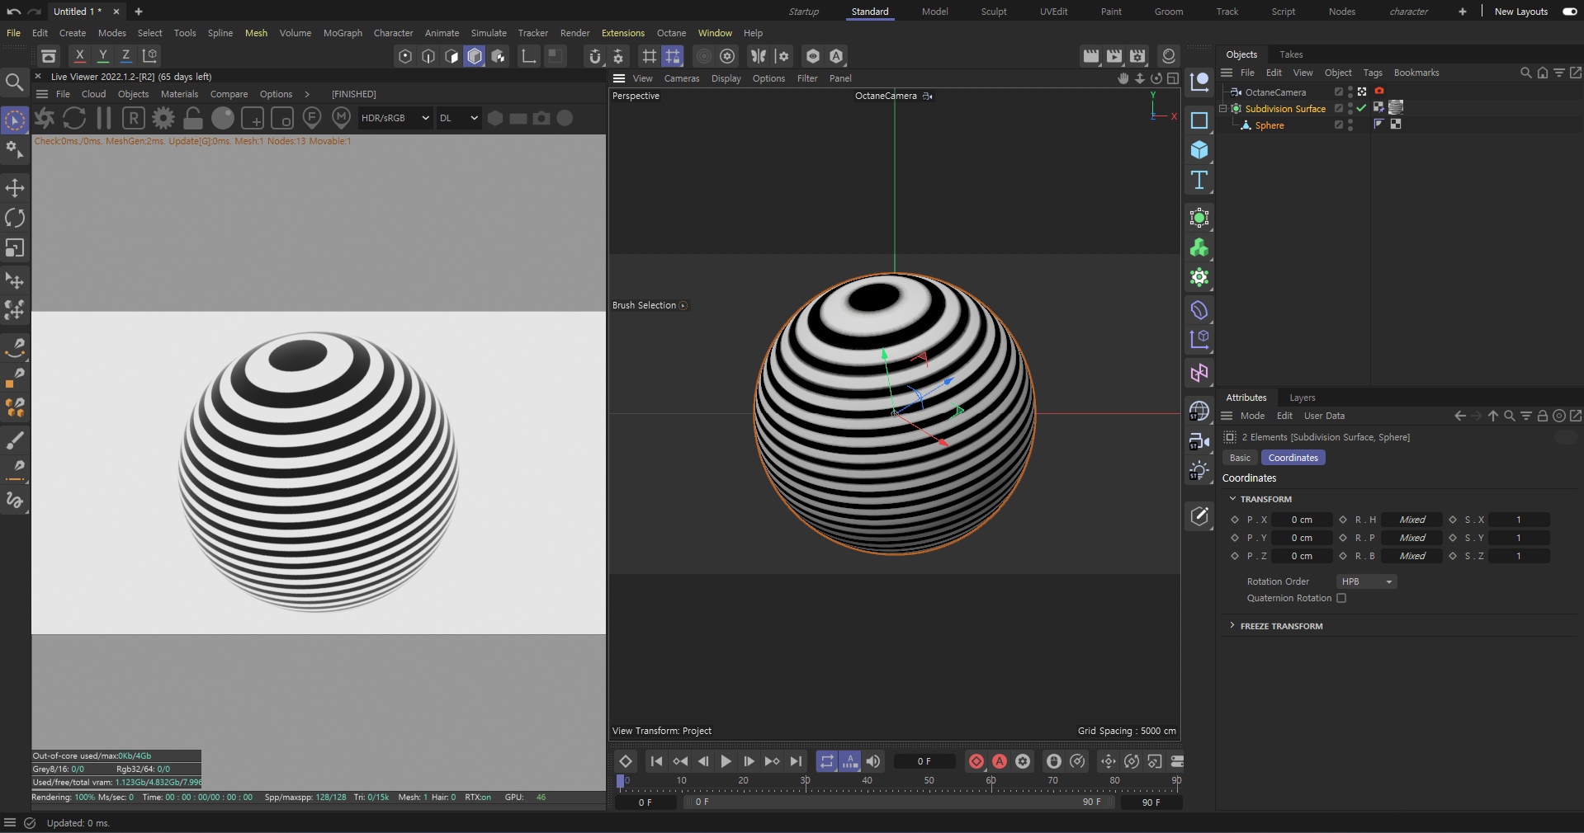Switch to the Sculpt layout tab

994,12
